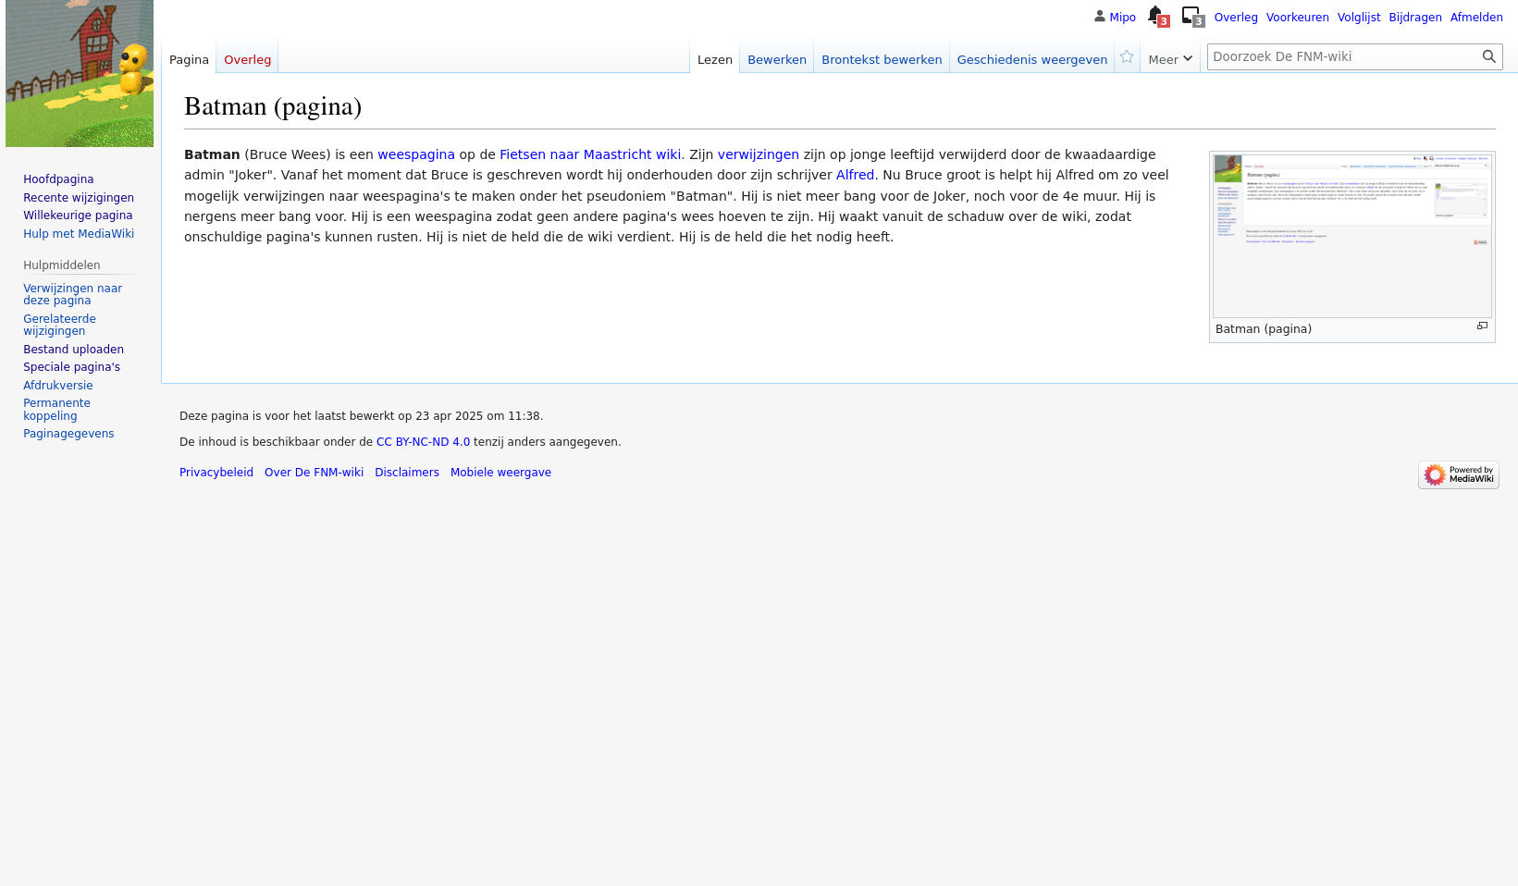
Task: Open the alerts bell notification icon
Action: pyautogui.click(x=1154, y=15)
